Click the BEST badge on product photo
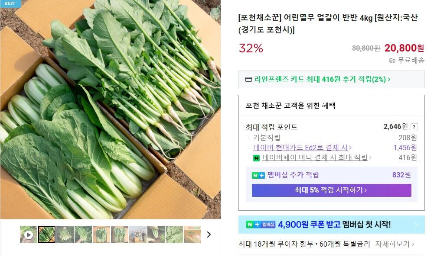 [x=9, y=3]
